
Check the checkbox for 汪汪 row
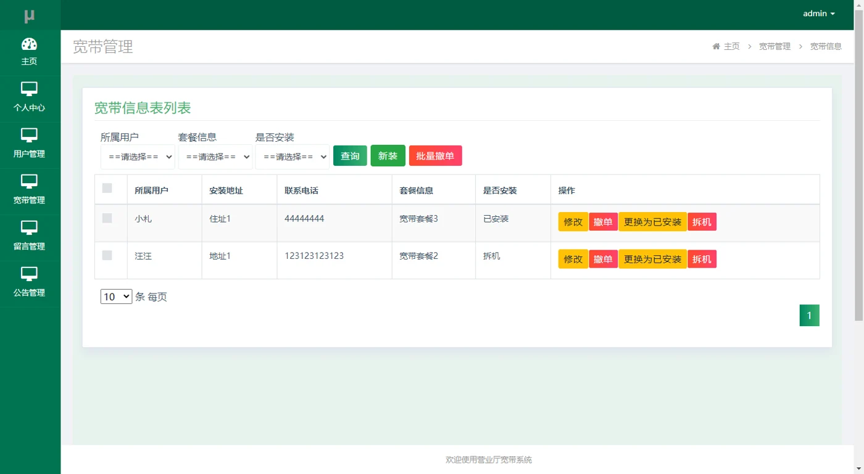[x=107, y=255]
